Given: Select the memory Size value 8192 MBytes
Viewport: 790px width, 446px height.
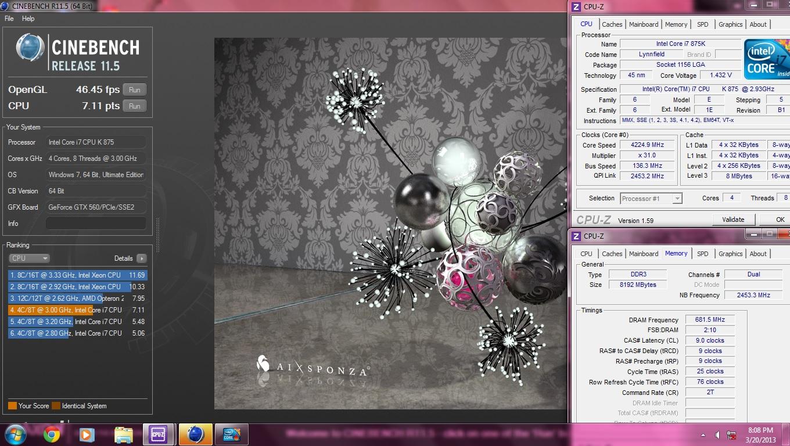Looking at the screenshot, I should 638,285.
